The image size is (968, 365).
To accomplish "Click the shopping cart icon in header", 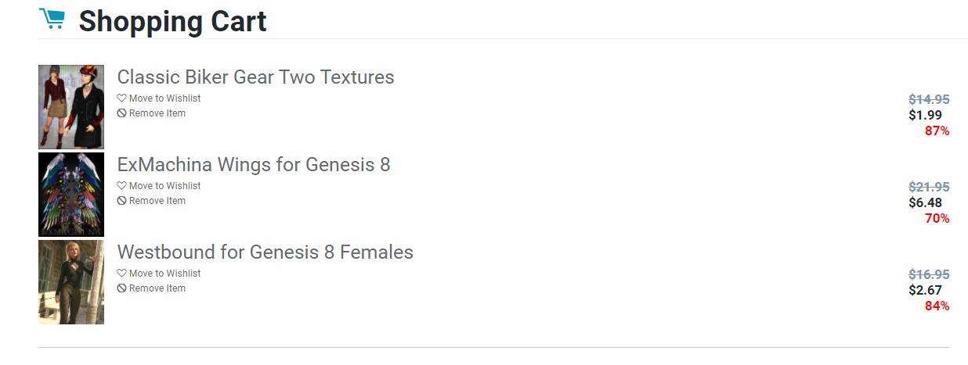I will tap(52, 19).
